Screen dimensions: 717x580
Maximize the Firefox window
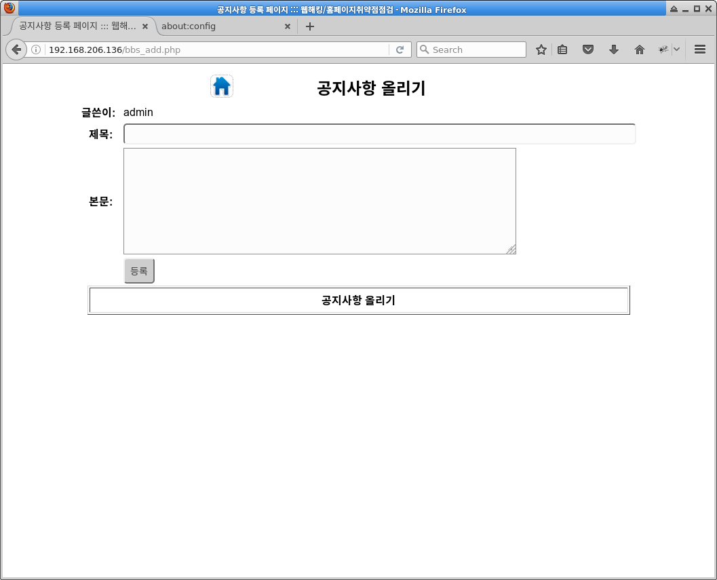click(x=697, y=9)
